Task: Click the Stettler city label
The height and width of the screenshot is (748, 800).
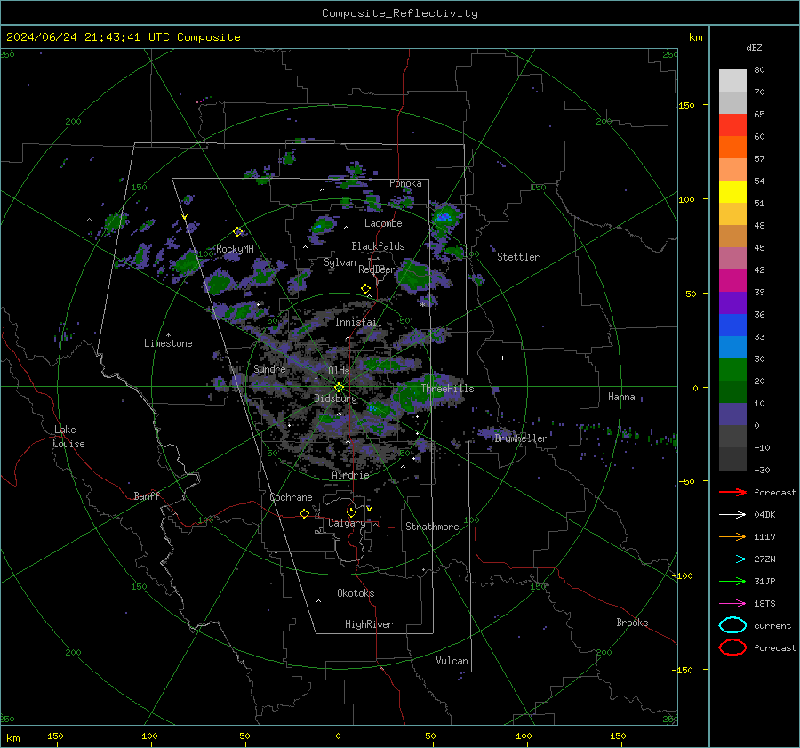Action: [x=518, y=257]
